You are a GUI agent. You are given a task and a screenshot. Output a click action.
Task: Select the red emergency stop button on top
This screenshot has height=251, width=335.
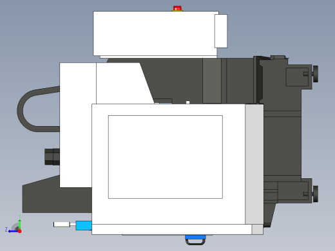click(x=177, y=8)
